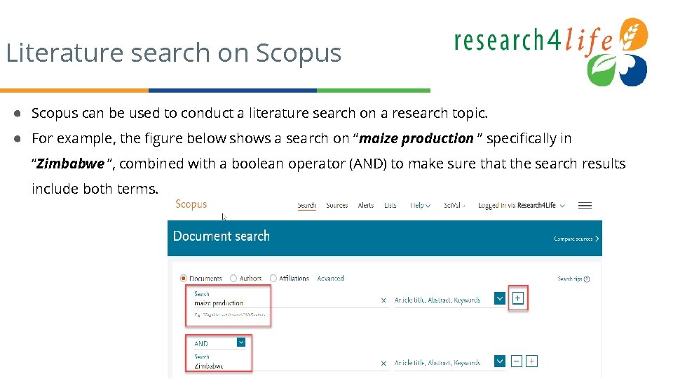
Task: Open the Scopus hamburger menu icon
Action: 585,206
